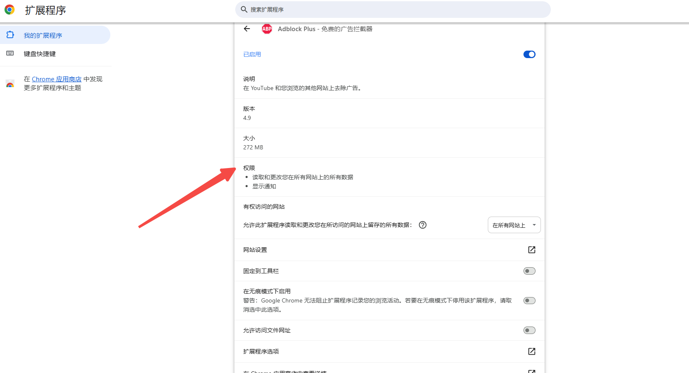
Task: Open 网站设置 external link icon
Action: point(532,250)
